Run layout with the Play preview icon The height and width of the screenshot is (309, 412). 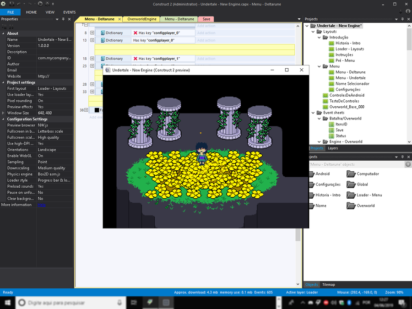[x=40, y=4]
